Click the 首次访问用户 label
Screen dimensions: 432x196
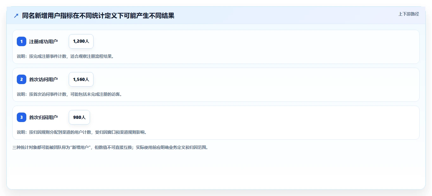[x=43, y=79]
